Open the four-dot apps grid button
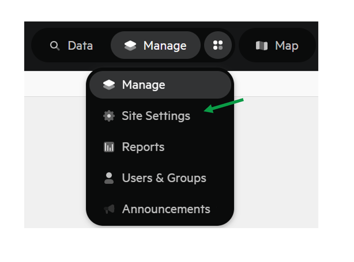This screenshot has height=262, width=354. [218, 45]
